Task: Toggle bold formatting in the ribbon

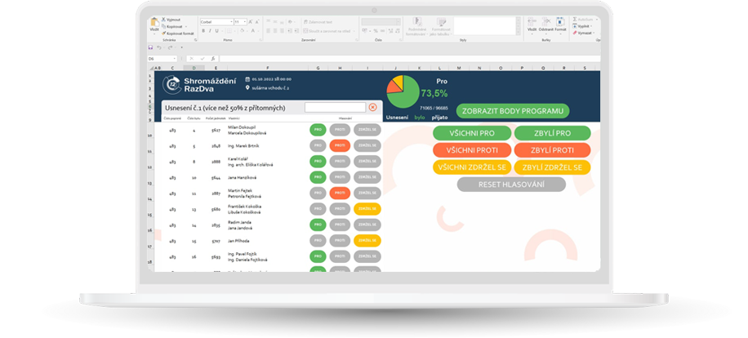Action: coord(203,31)
